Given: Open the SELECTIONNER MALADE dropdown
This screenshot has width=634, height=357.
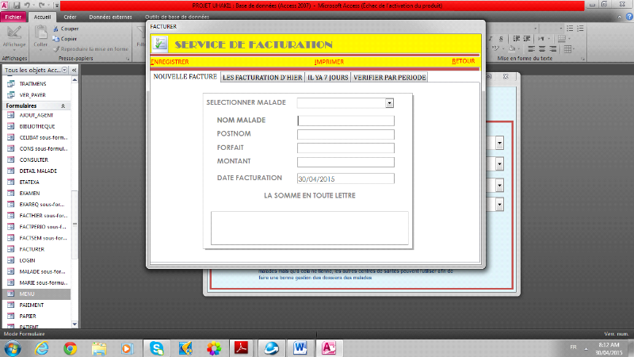Looking at the screenshot, I should click(389, 103).
